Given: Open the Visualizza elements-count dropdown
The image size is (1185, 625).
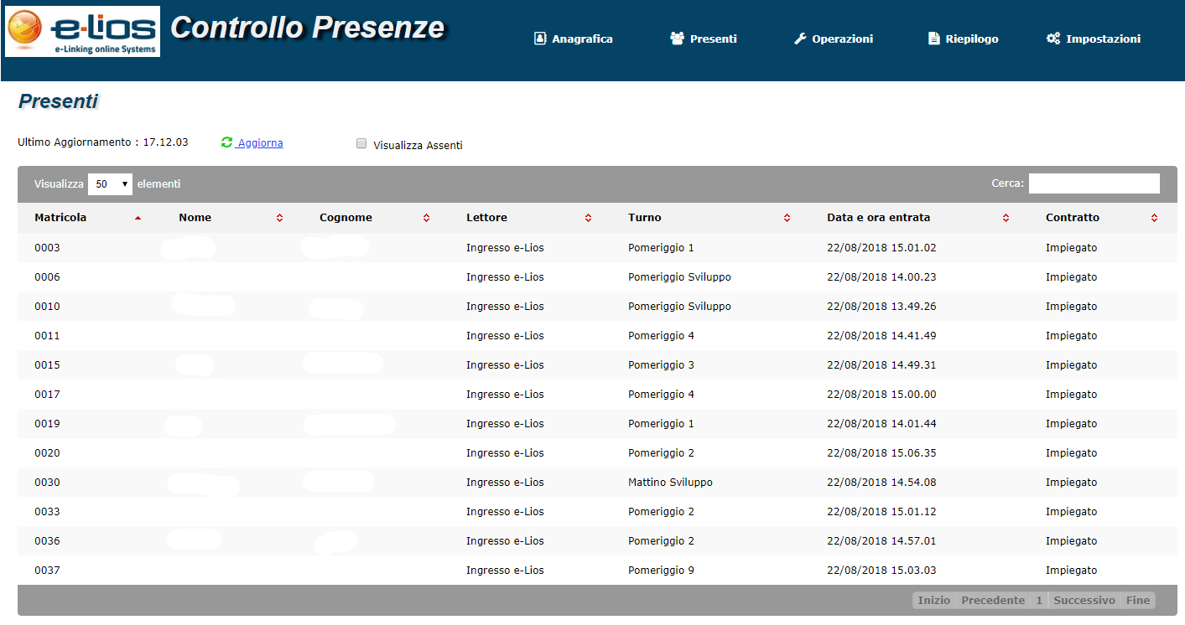Looking at the screenshot, I should [x=110, y=184].
